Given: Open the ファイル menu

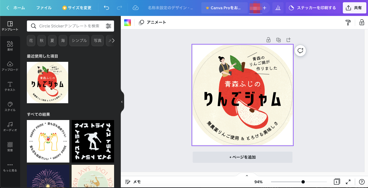Looking at the screenshot, I should click(x=44, y=8).
